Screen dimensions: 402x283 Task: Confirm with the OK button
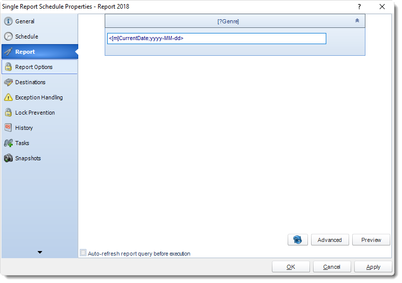coord(291,267)
